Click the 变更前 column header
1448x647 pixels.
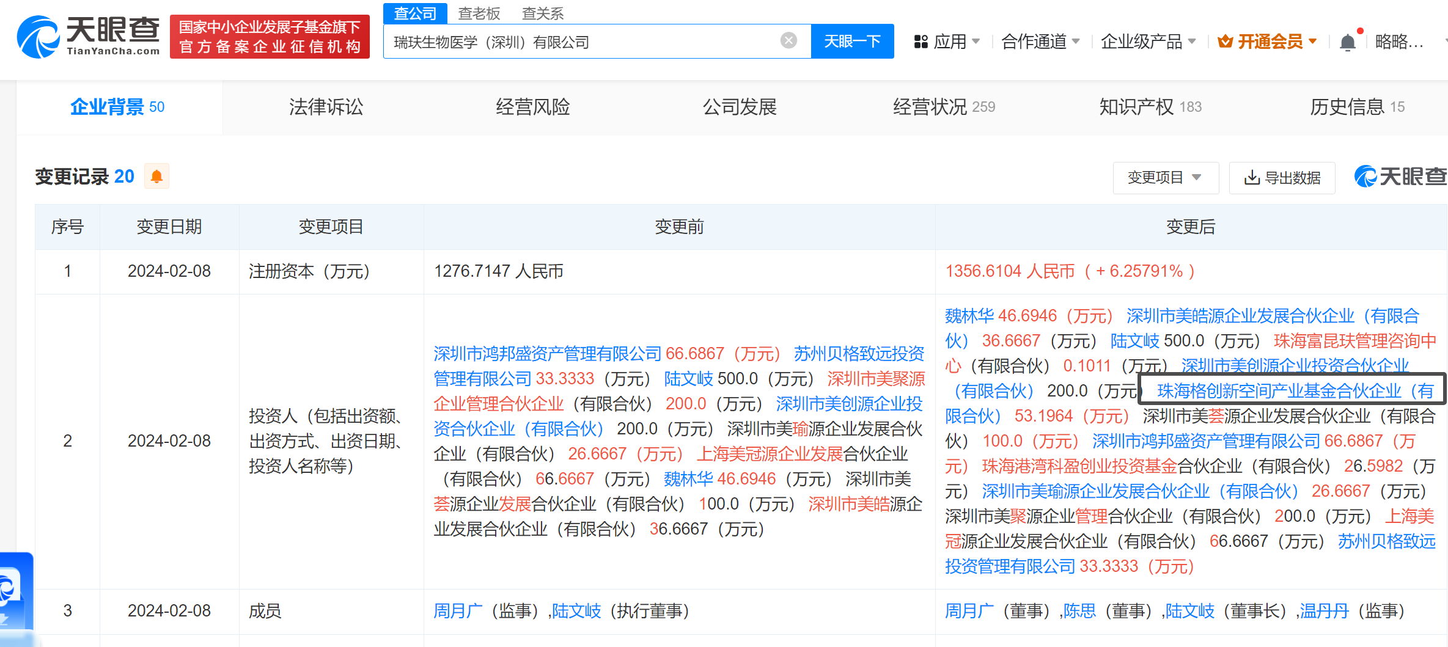click(679, 227)
